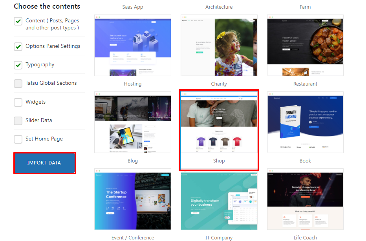Viewport: 366px width, 241px height.
Task: Check the Widgets option
Action: [x=18, y=102]
